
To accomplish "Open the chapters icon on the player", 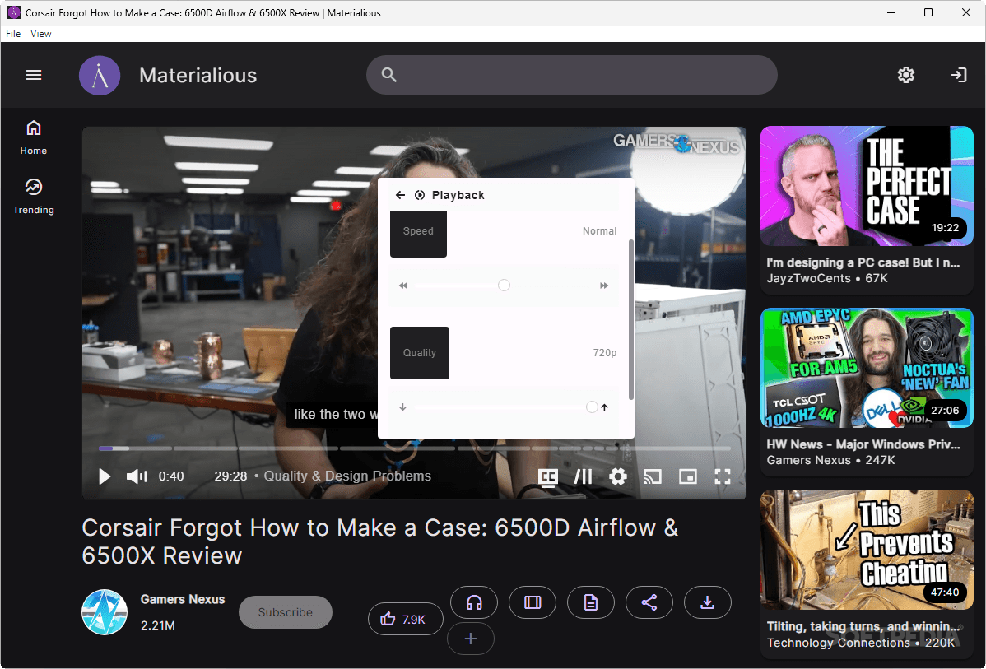I will point(583,476).
